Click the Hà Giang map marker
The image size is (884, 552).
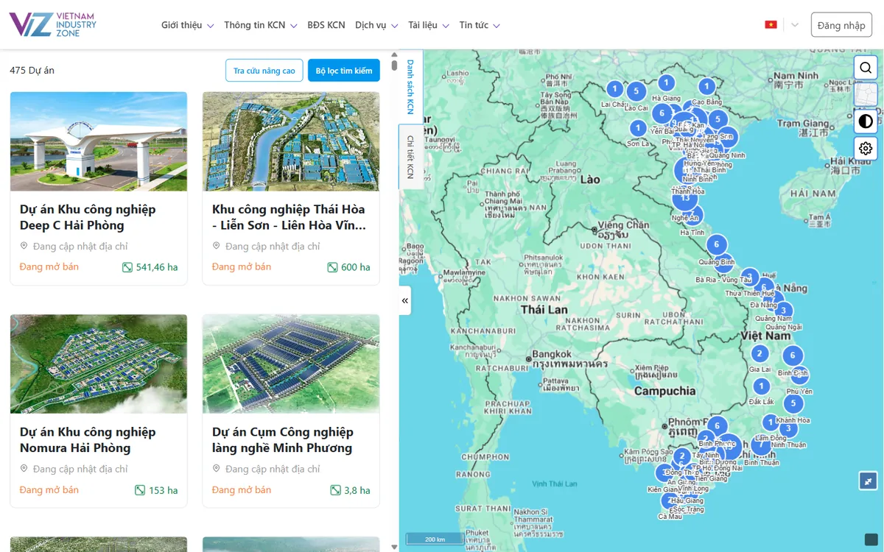tap(666, 83)
